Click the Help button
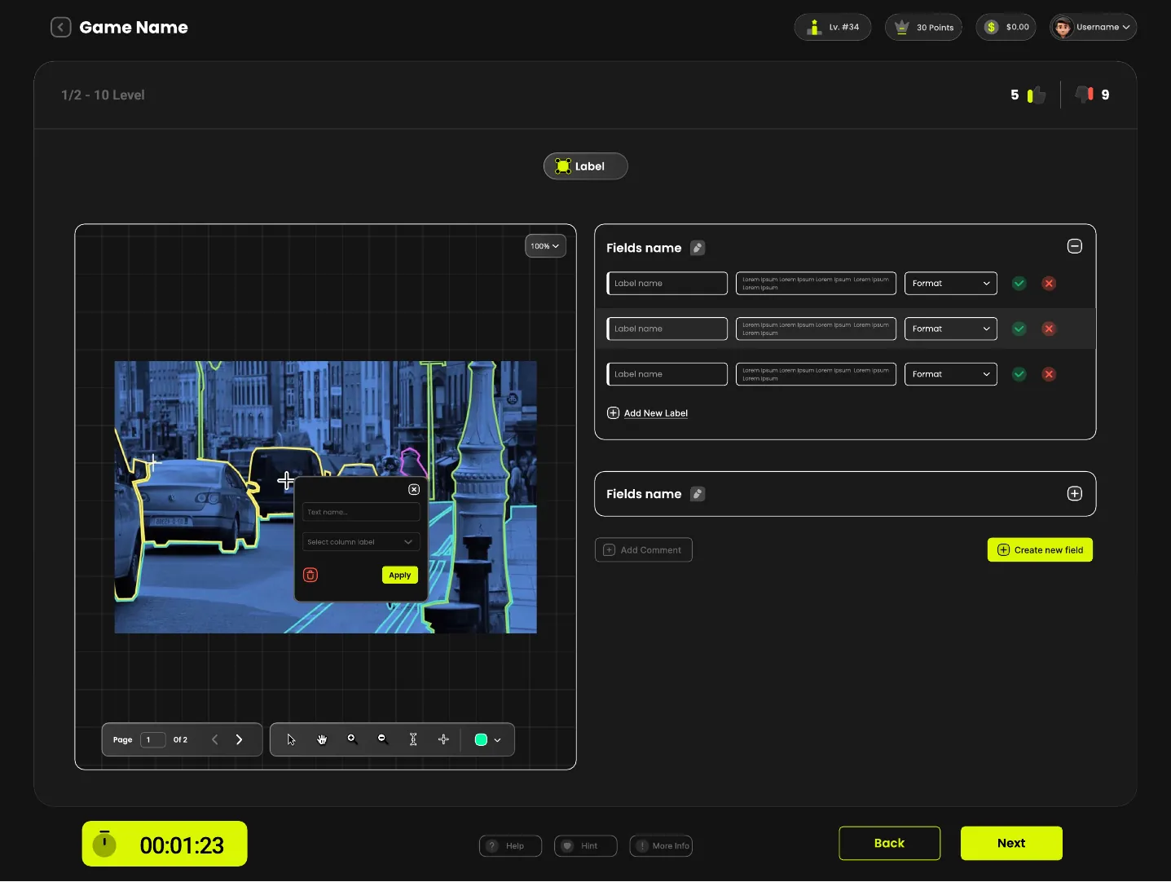The image size is (1171, 882). click(510, 846)
